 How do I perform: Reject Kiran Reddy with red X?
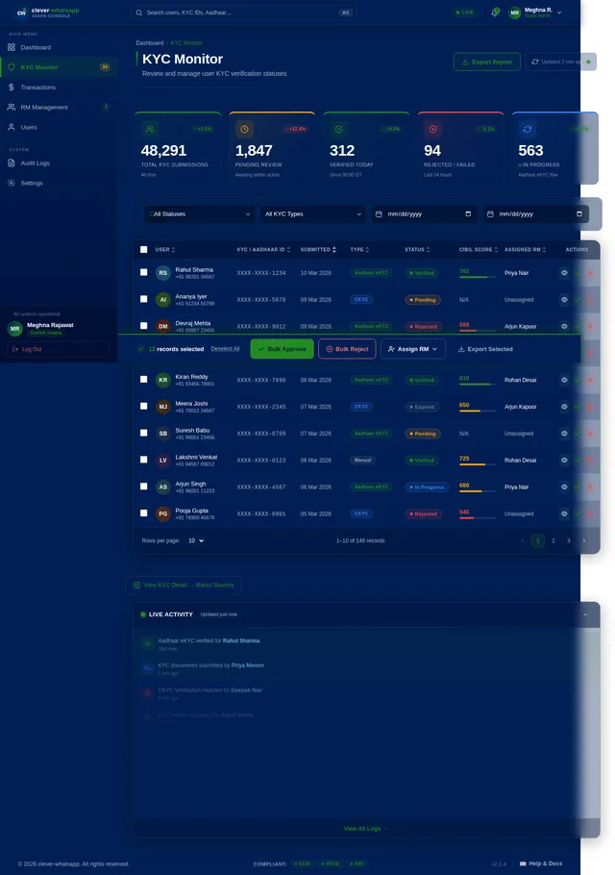click(590, 380)
